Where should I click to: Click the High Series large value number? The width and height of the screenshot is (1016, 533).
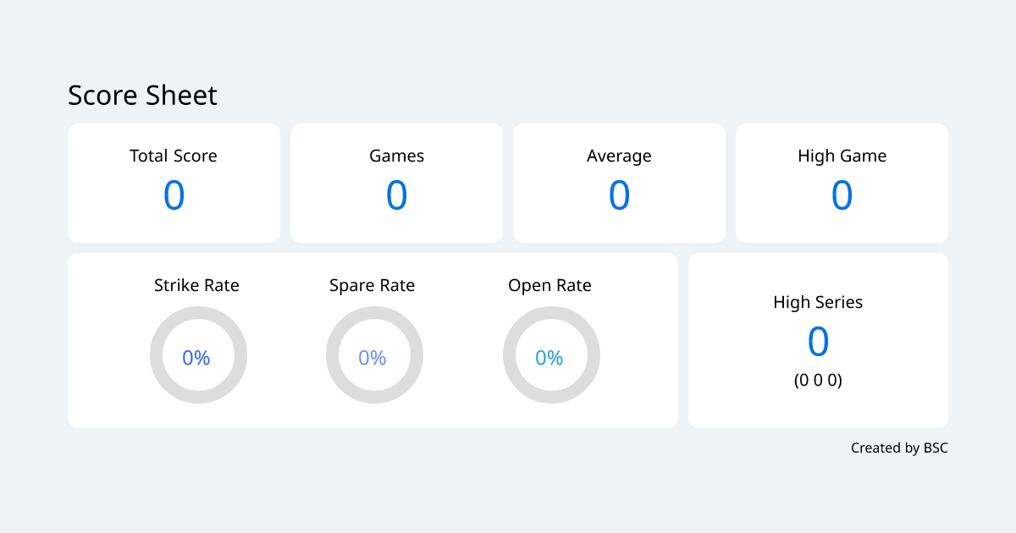[818, 342]
